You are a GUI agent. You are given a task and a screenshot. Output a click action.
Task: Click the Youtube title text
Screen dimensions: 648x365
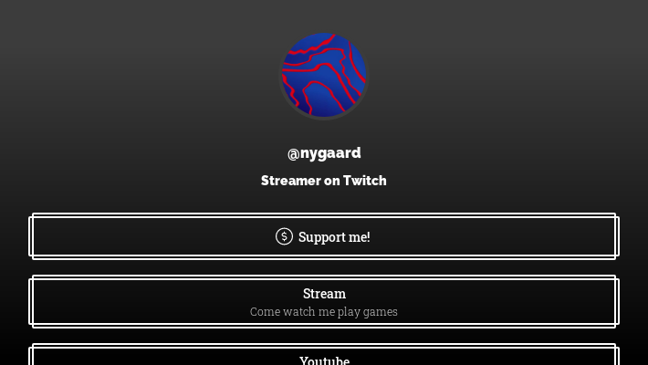coord(324,360)
